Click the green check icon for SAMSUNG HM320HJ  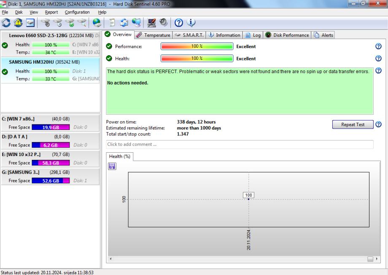point(5,72)
